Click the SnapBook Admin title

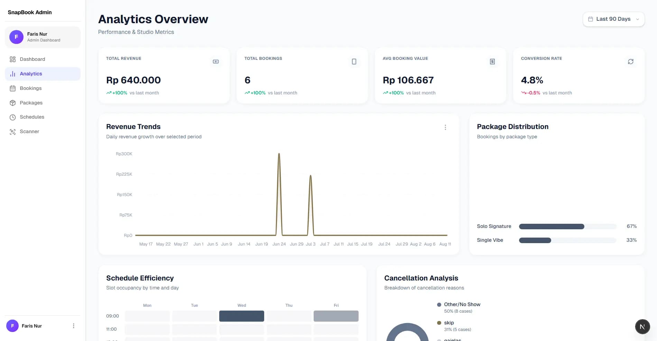point(30,12)
